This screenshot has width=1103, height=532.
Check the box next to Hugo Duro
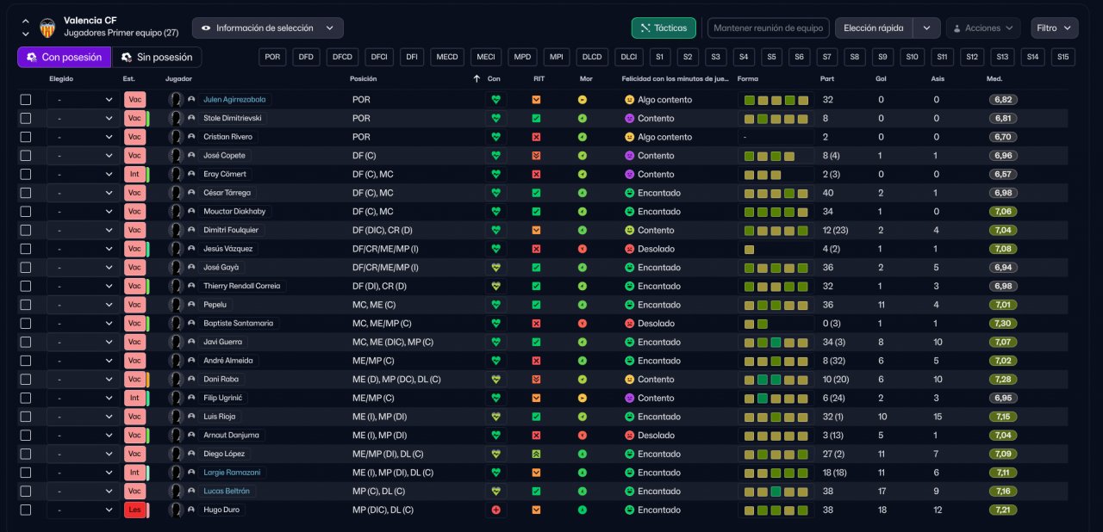[x=26, y=510]
